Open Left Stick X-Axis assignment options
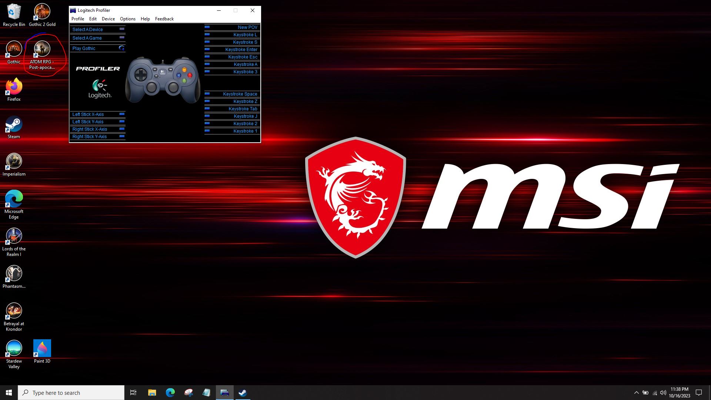711x400 pixels. click(x=98, y=114)
